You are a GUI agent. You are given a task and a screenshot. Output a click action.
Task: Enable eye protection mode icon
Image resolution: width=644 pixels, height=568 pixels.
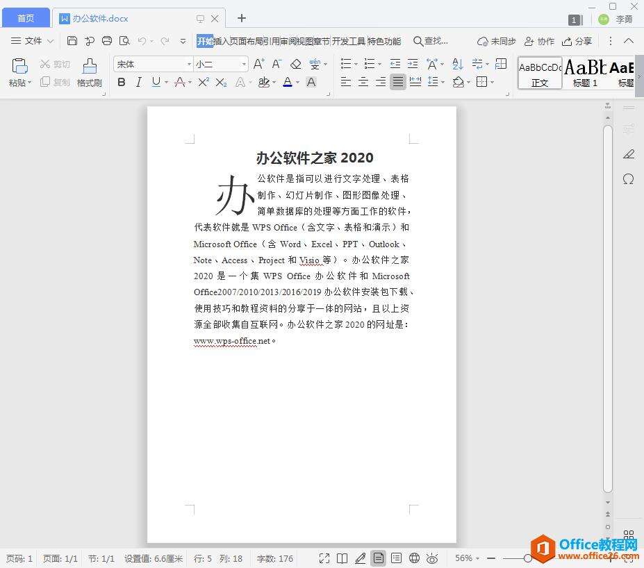[x=432, y=558]
